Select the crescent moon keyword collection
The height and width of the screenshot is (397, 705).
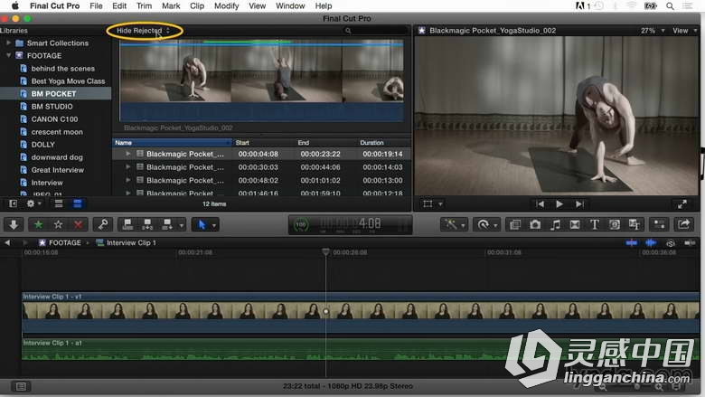click(57, 132)
